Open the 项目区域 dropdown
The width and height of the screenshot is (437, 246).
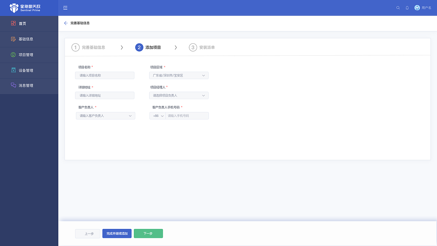(x=179, y=76)
